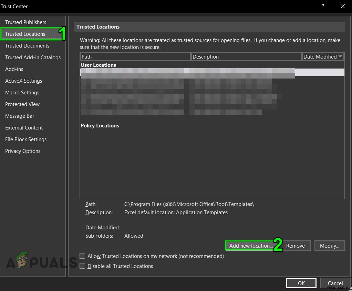Click 'Excel default location: Application Templates' text
Image resolution: width=352 pixels, height=291 pixels.
[176, 212]
